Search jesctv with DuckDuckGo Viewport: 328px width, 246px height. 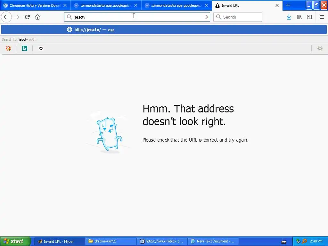point(8,48)
